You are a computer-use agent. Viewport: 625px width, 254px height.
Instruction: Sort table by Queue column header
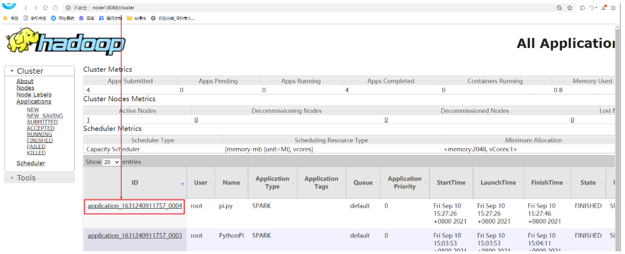363,182
